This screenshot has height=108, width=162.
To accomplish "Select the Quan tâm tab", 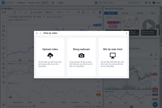I will point(125,13).
